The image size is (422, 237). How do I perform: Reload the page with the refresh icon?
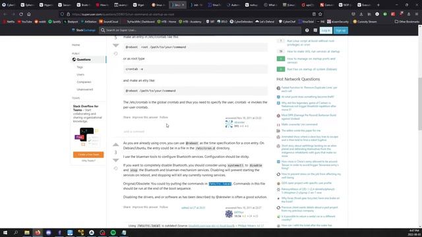[x=21, y=14]
